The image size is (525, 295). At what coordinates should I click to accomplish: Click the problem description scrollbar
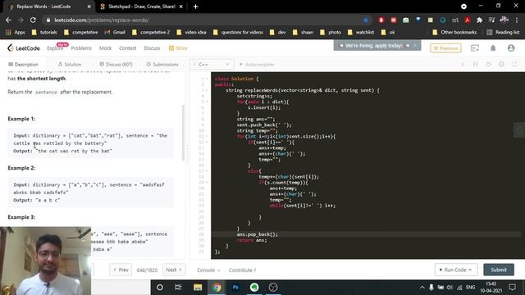point(183,133)
